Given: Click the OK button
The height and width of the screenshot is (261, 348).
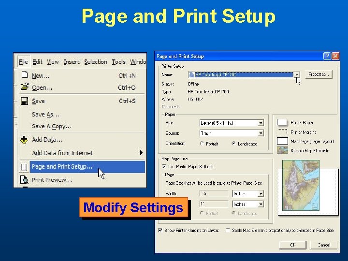Looking at the screenshot, I should point(293,245).
